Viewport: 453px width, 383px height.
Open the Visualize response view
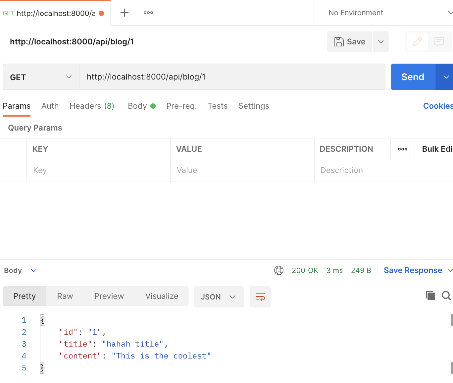[x=162, y=296]
